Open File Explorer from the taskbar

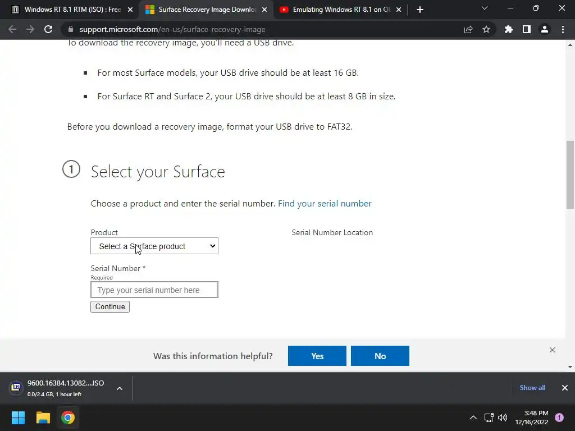point(43,418)
